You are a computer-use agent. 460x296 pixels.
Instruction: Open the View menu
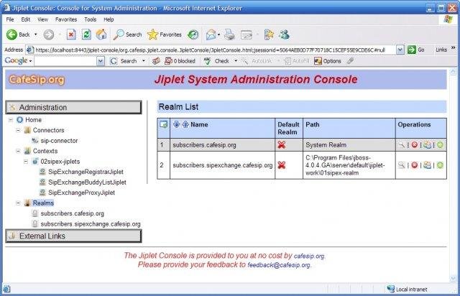click(x=42, y=19)
